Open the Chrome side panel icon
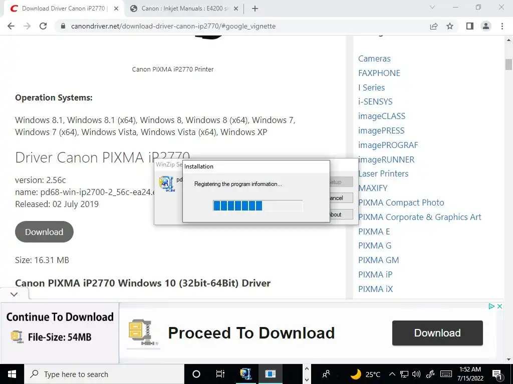The width and height of the screenshot is (513, 384). pyautogui.click(x=470, y=26)
